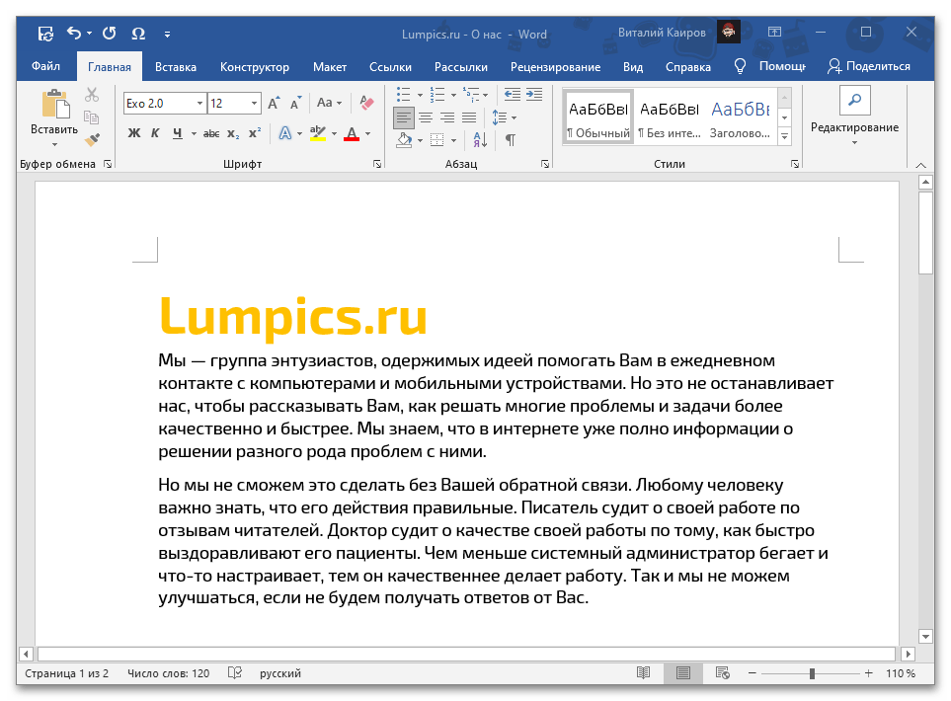Image resolution: width=951 pixels, height=701 pixels.
Task: Apply the red font color
Action: 352,133
